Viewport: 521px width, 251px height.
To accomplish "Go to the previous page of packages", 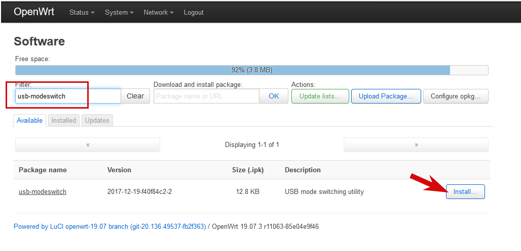I will tap(88, 144).
